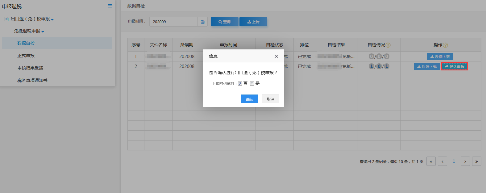The height and width of the screenshot is (193, 486).
Task: Select 数据自检 in the sidebar
Action: 57,43
